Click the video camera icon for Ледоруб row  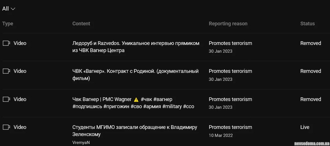[x=6, y=43]
